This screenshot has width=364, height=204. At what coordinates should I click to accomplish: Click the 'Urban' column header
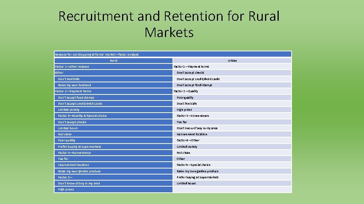click(232, 60)
